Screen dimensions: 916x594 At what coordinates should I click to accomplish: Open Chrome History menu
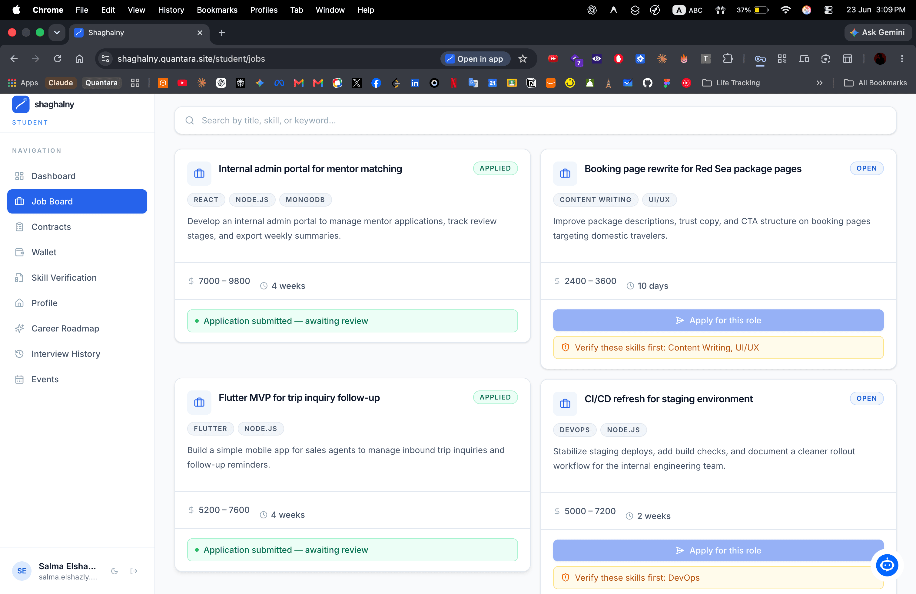pyautogui.click(x=171, y=10)
